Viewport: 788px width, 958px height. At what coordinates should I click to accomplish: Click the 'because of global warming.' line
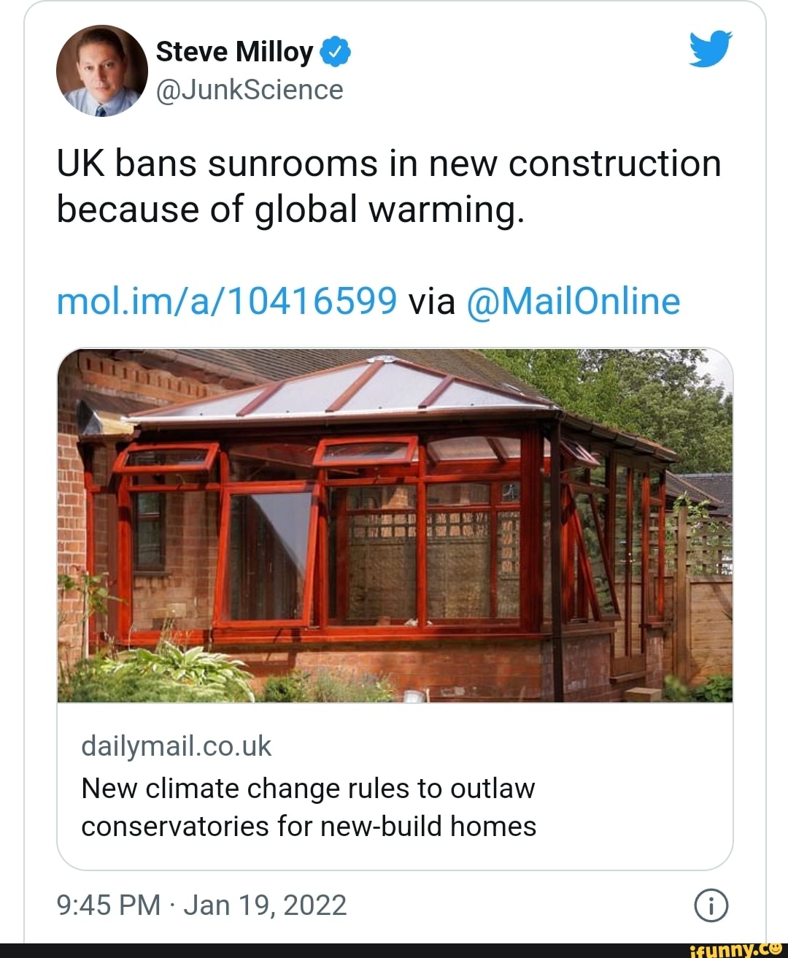(x=290, y=210)
